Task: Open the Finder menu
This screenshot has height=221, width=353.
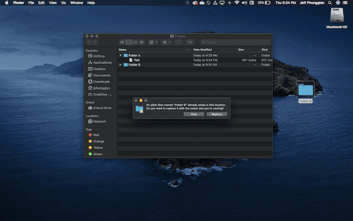Action: coord(19,3)
